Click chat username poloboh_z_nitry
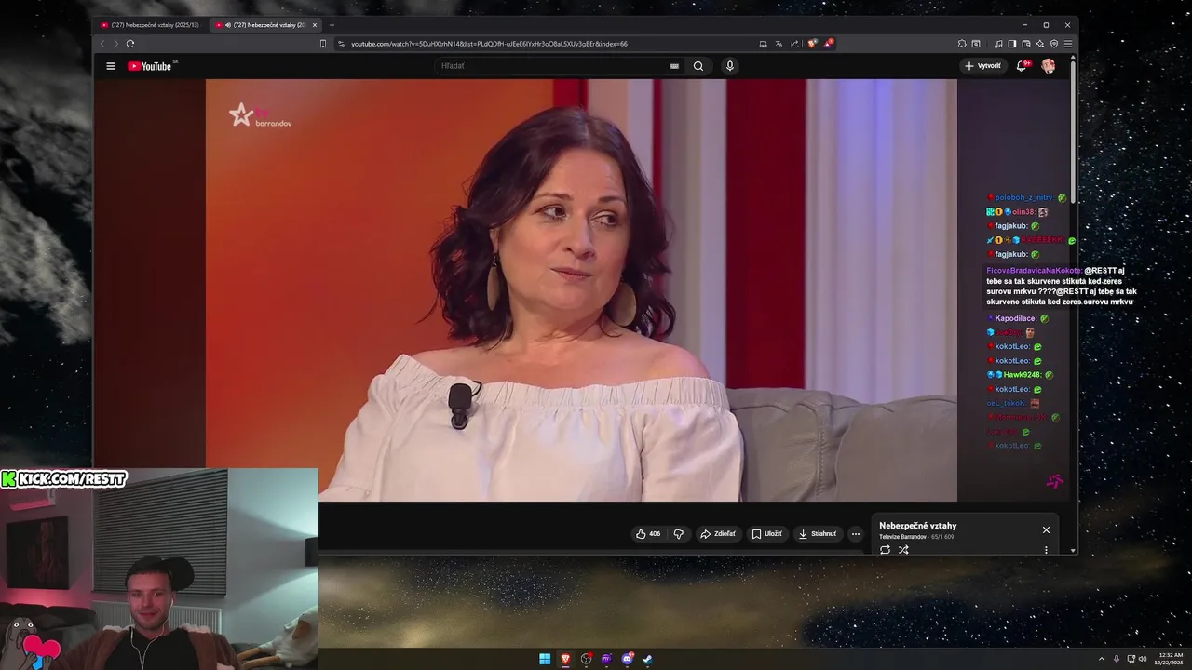 tap(1023, 197)
